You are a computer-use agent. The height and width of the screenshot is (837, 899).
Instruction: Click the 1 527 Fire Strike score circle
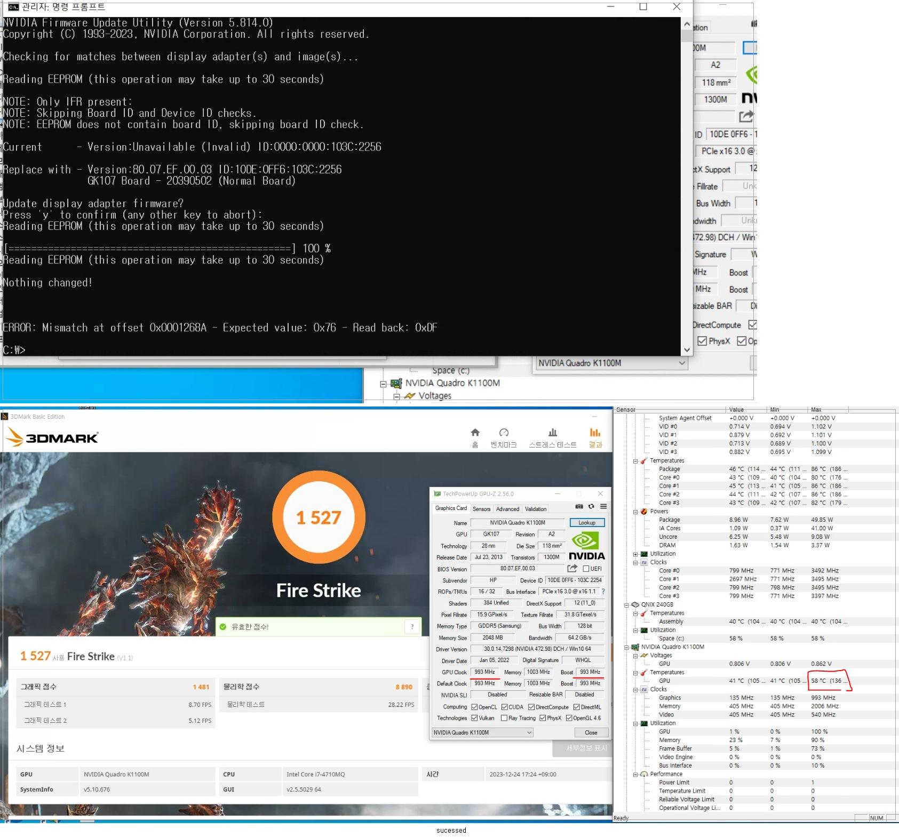[x=319, y=517]
